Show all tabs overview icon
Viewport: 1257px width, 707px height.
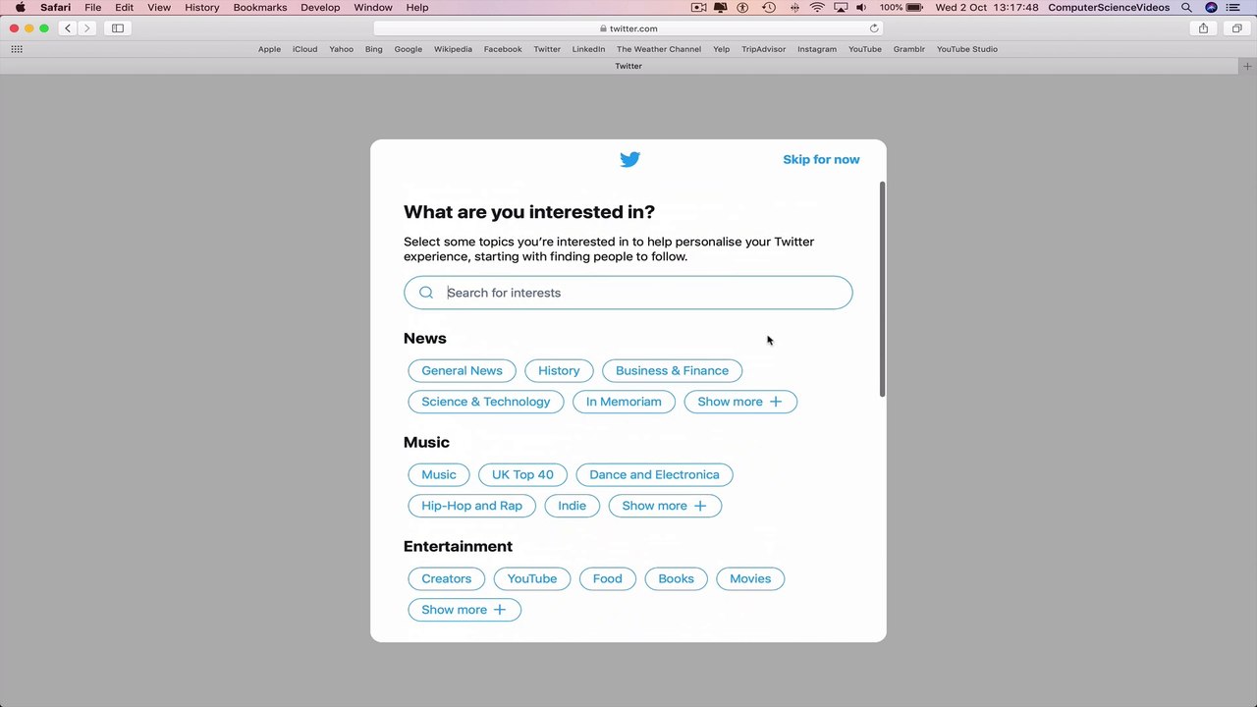click(1236, 28)
